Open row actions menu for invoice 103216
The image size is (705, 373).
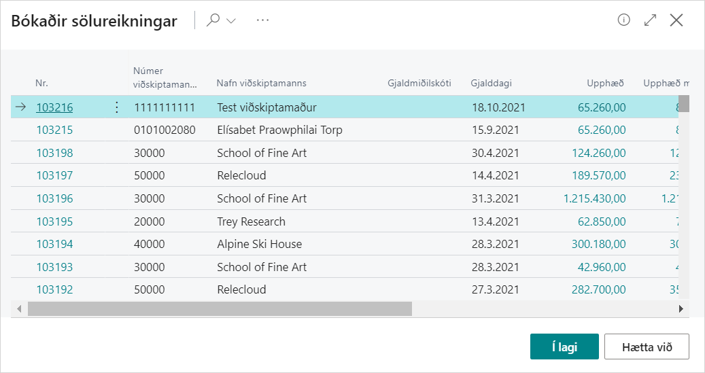point(116,107)
